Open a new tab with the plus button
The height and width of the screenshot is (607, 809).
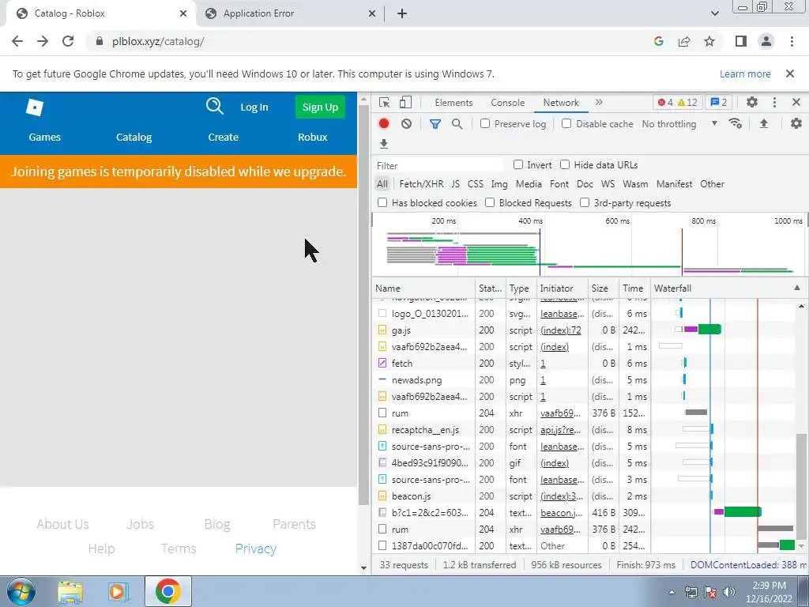402,13
